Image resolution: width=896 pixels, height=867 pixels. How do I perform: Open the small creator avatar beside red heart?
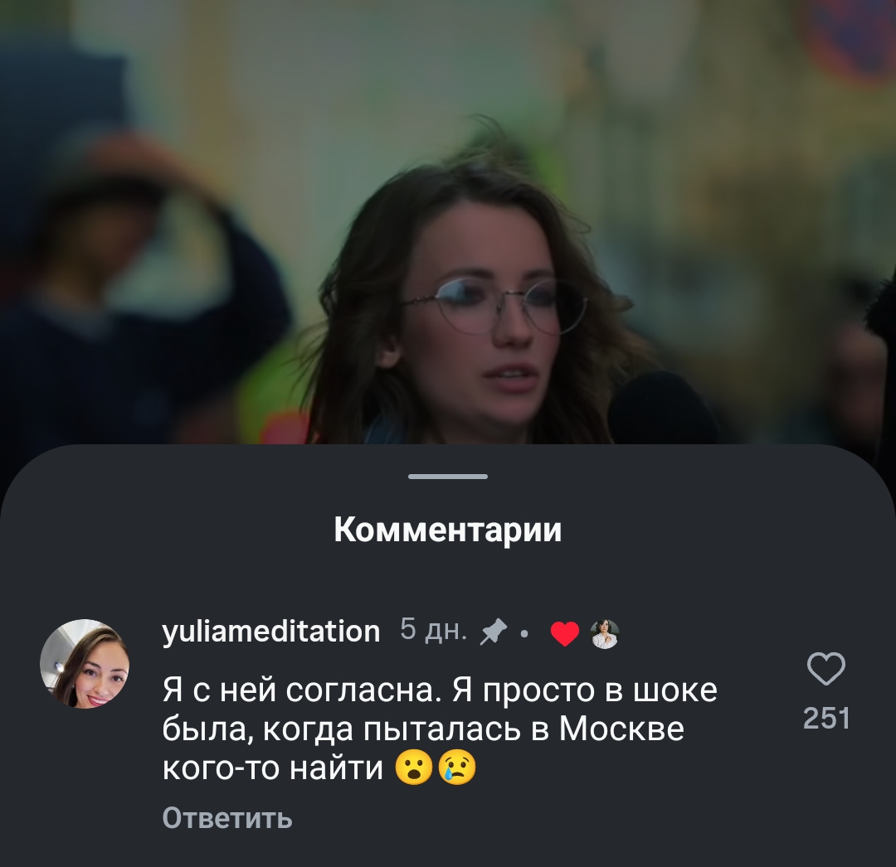pyautogui.click(x=605, y=633)
